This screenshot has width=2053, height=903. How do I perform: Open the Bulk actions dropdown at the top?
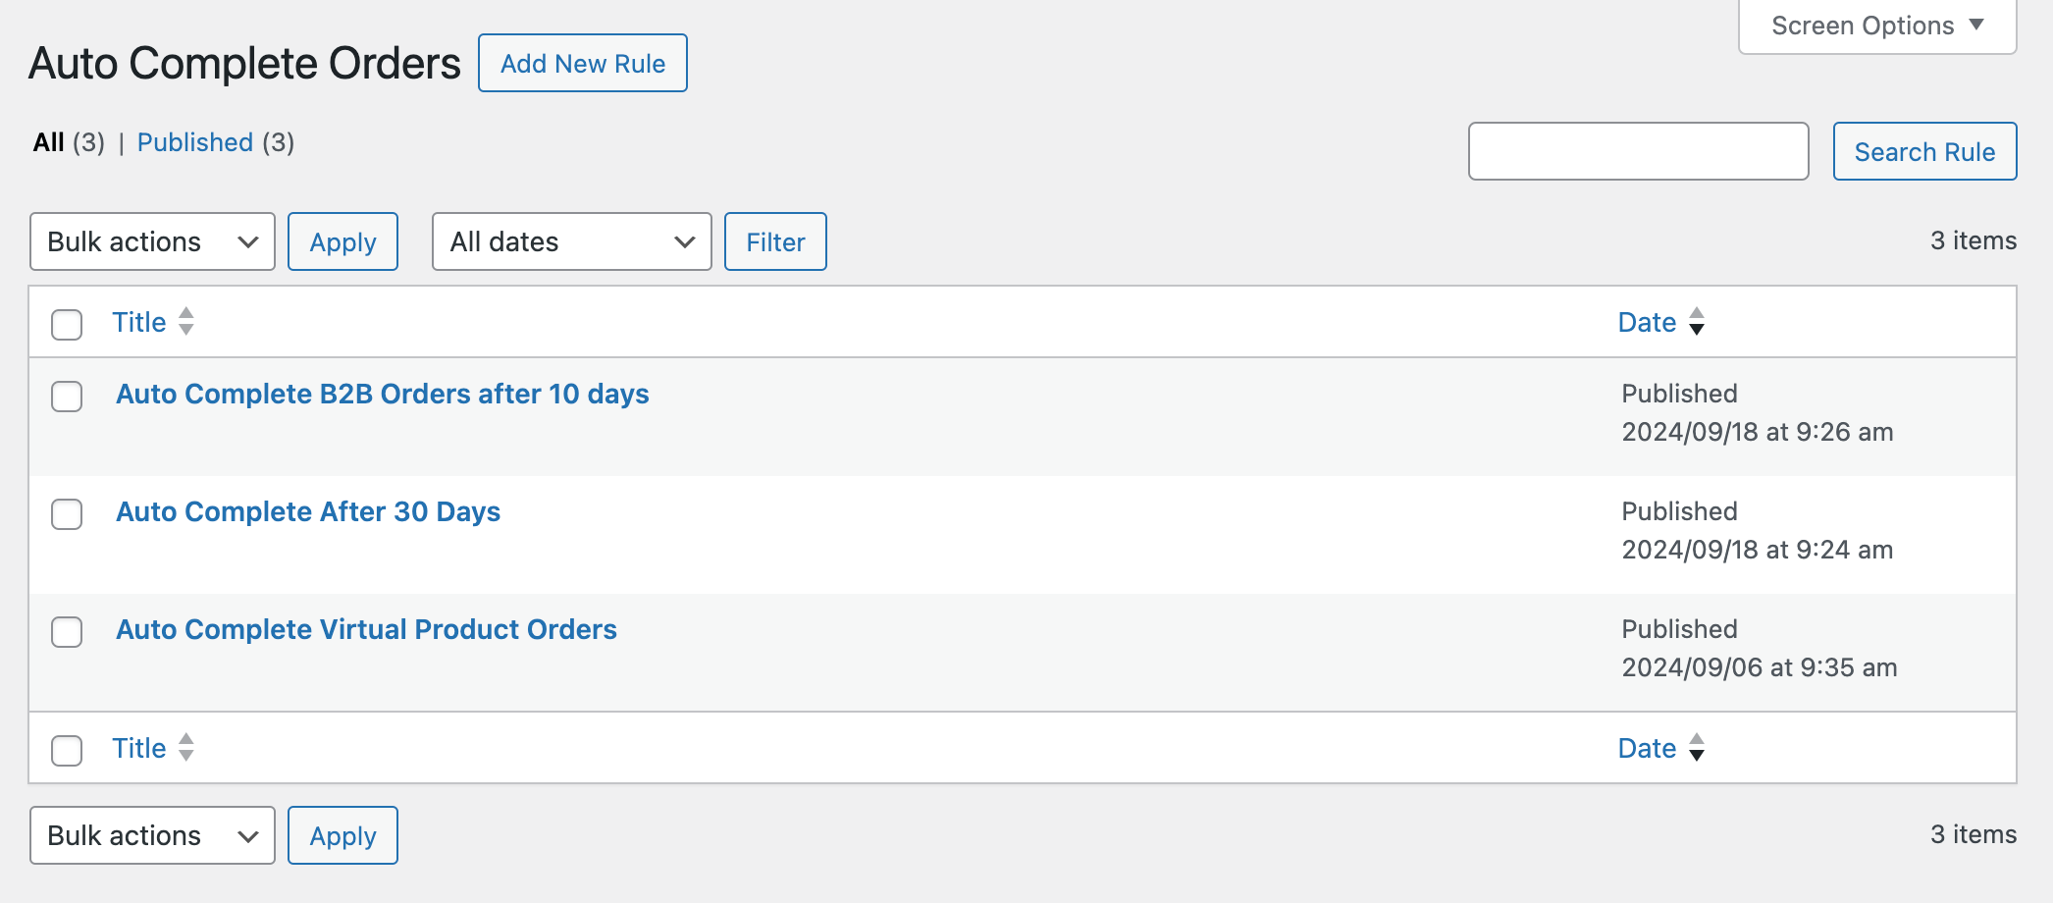(x=151, y=241)
